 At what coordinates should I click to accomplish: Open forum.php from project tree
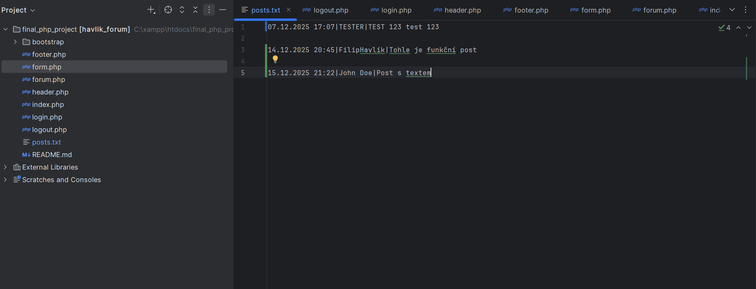click(49, 79)
